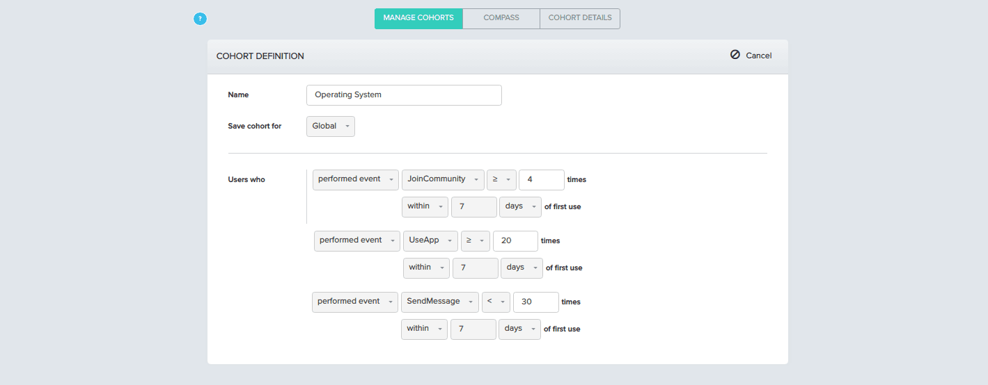Click the cohort Name input field
The image size is (988, 385).
click(x=404, y=95)
